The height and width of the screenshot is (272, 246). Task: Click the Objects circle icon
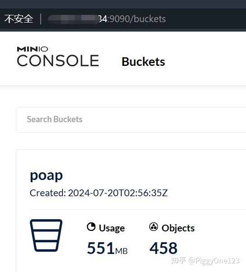pyautogui.click(x=153, y=227)
